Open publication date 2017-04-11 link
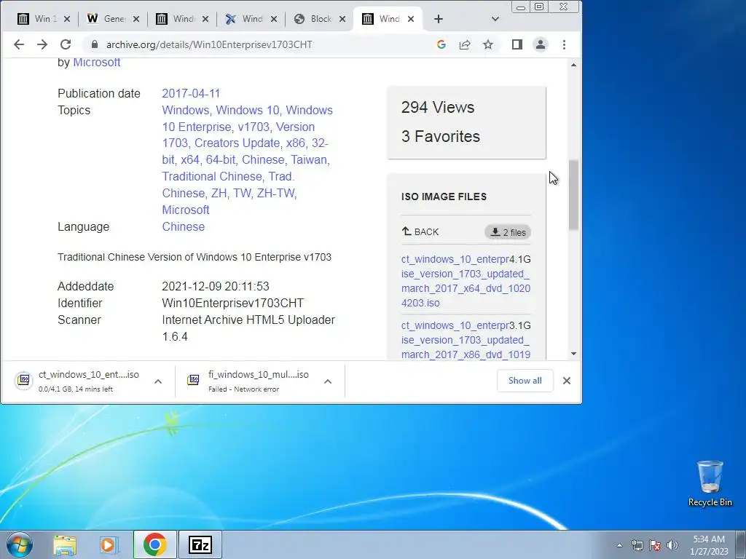 click(191, 94)
